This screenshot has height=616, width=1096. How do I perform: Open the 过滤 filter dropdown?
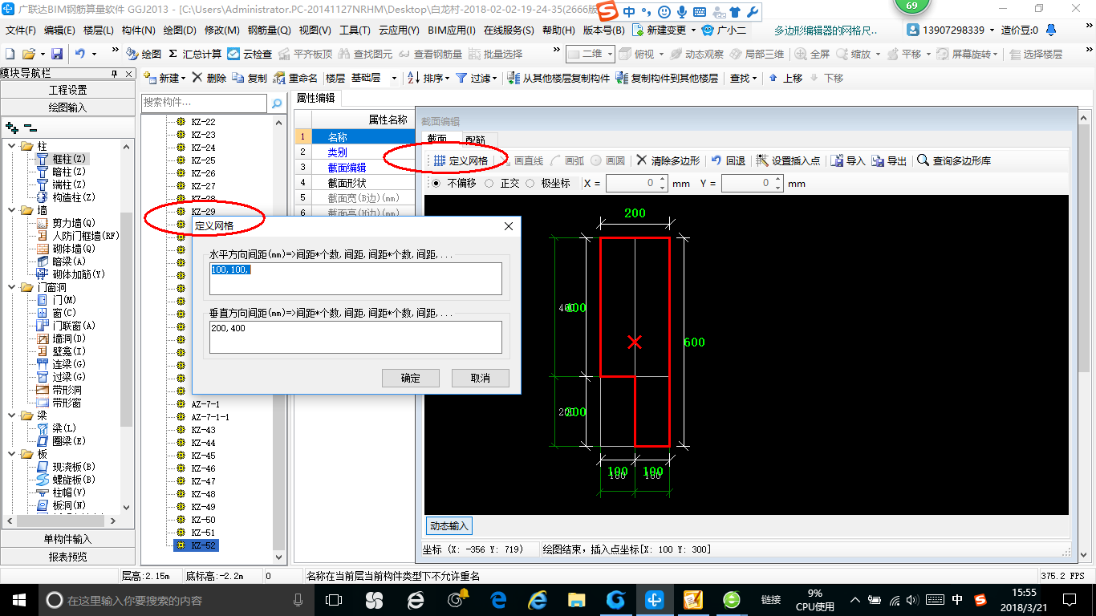pyautogui.click(x=477, y=78)
